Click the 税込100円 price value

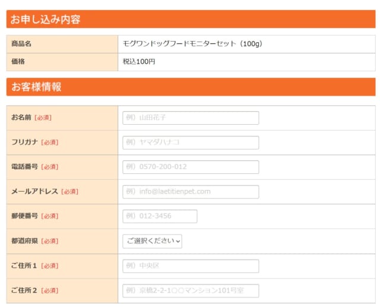tap(139, 62)
